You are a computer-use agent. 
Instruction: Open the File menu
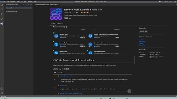pos(4,2)
